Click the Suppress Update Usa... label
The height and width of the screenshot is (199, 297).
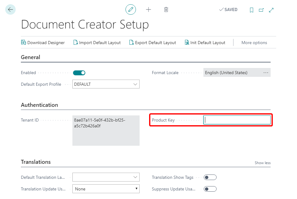coord(173,189)
